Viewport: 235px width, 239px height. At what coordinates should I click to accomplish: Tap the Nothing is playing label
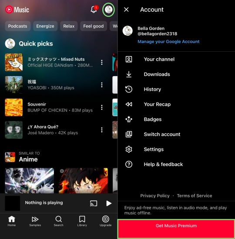click(x=44, y=202)
